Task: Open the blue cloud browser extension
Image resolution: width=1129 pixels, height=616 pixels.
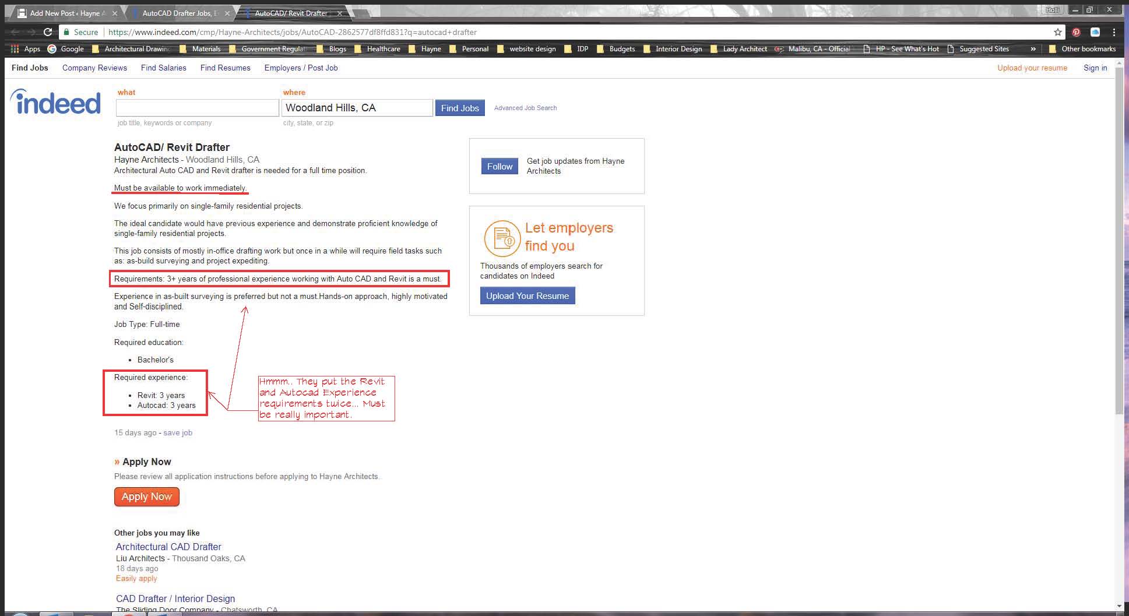Action: click(x=1095, y=32)
